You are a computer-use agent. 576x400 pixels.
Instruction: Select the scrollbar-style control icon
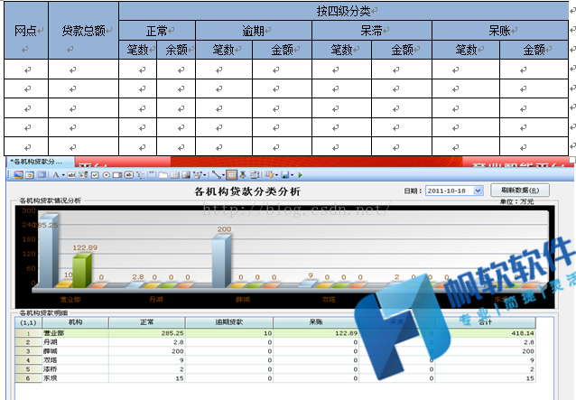coord(255,175)
